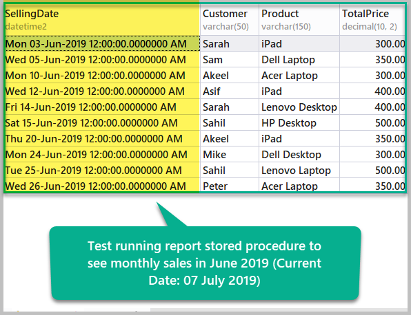Select the 300.00 price for Dell Desktop

coord(372,155)
